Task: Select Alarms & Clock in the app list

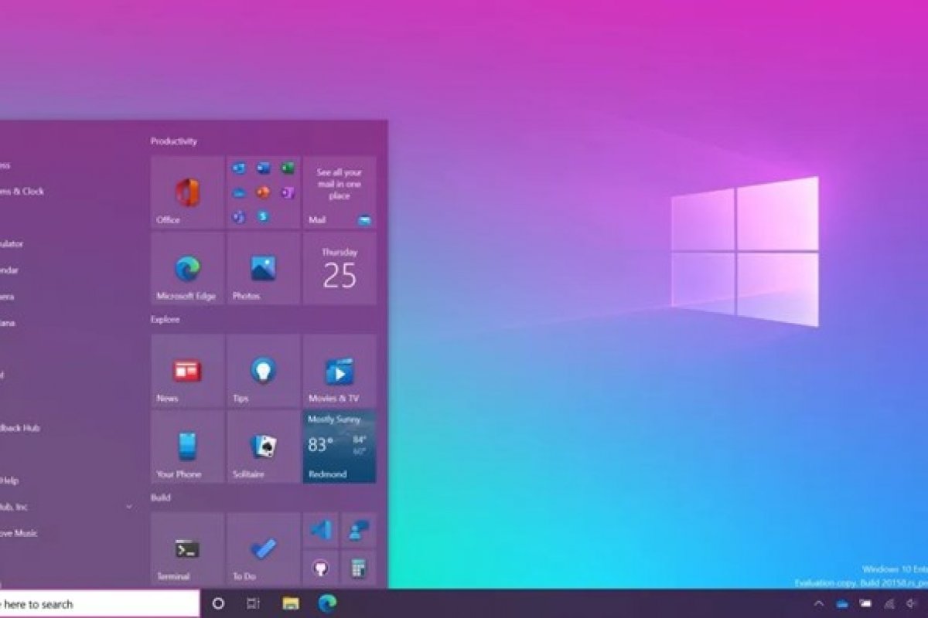Action: 23,191
